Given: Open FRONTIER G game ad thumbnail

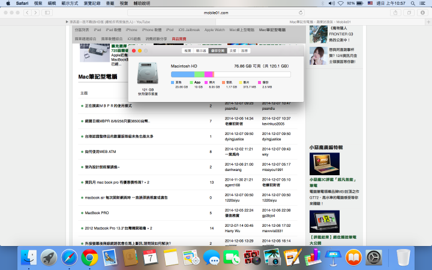Looking at the screenshot, I should (319, 34).
